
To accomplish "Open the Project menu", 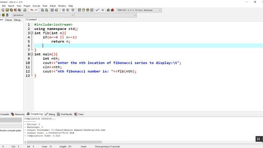I will [27, 6].
